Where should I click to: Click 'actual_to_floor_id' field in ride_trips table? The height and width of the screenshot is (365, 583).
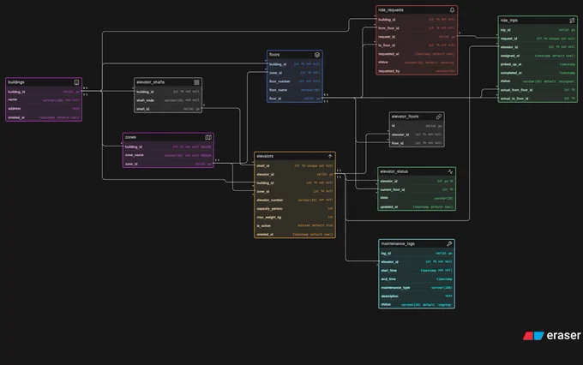click(x=538, y=99)
